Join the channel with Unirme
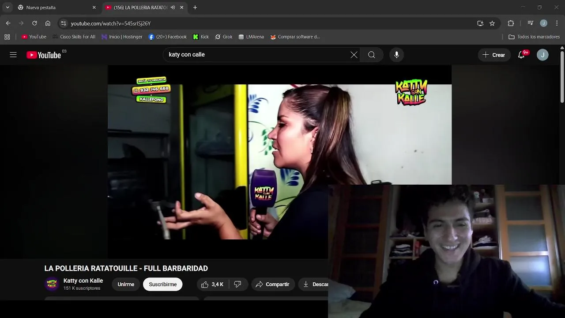Screen dimensions: 565x318 126,284
